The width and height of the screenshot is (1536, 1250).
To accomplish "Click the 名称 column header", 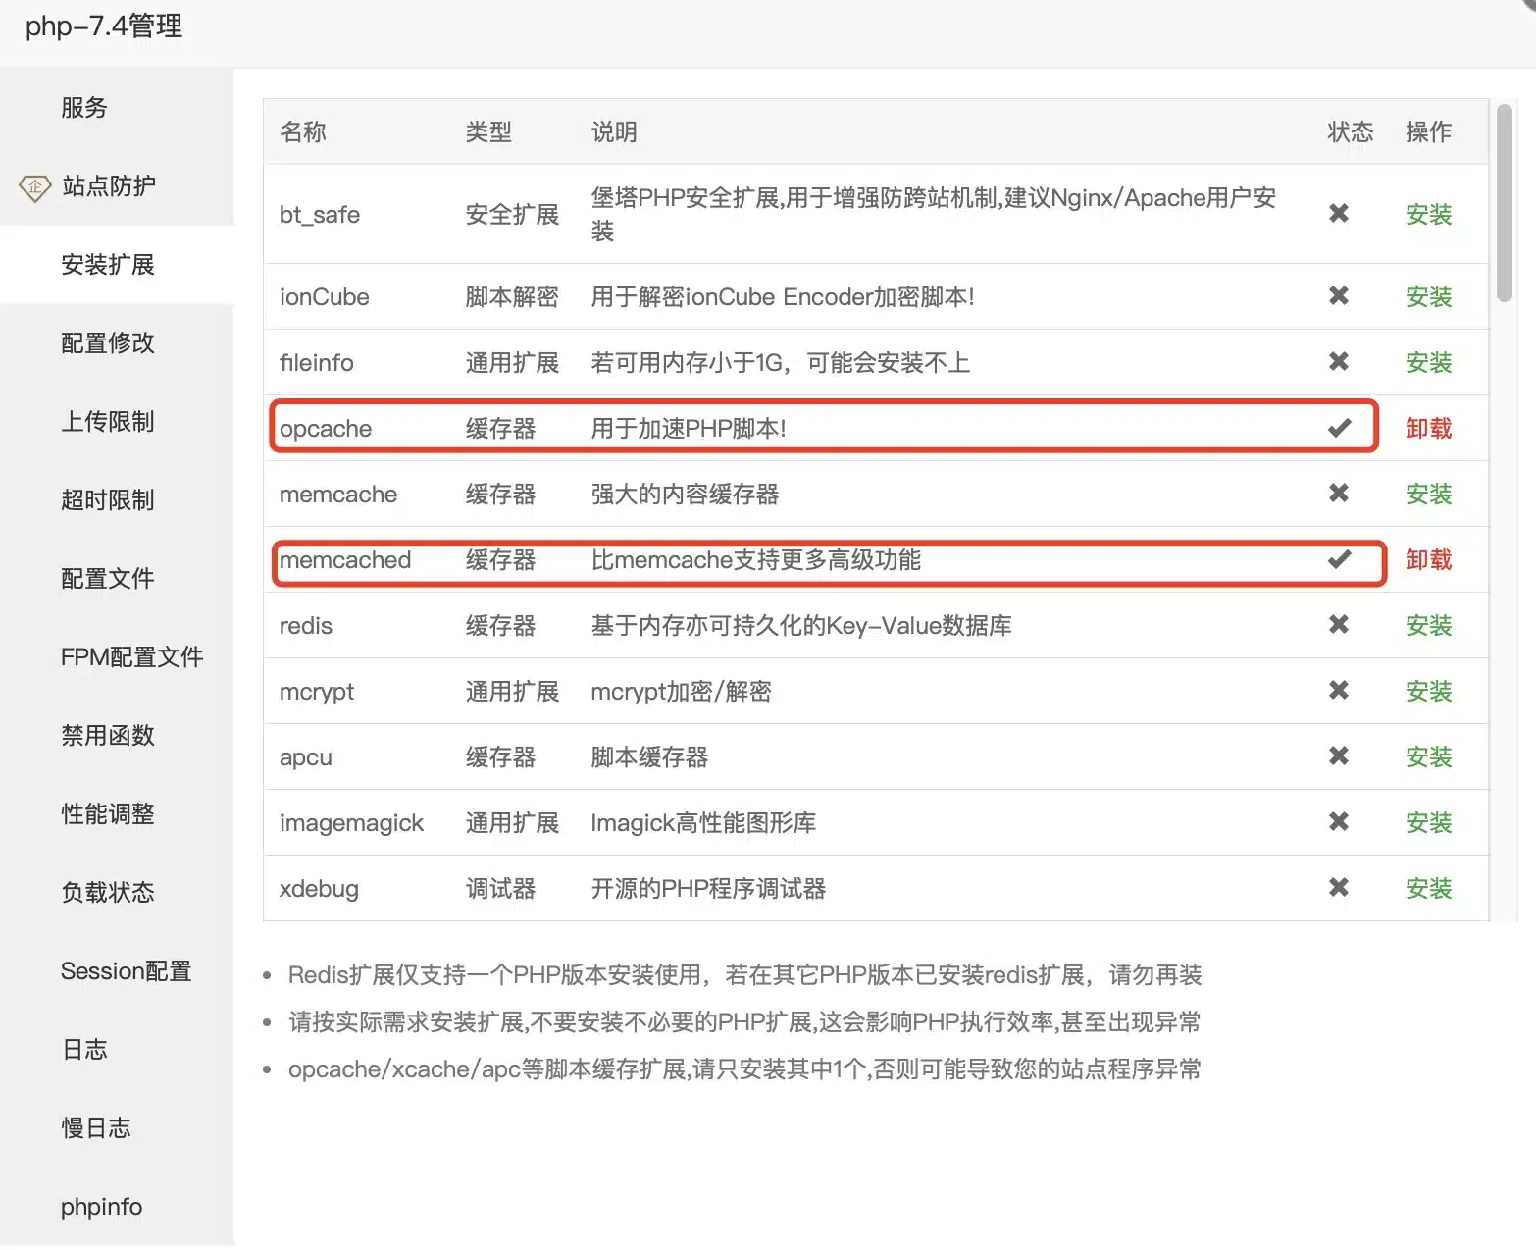I will (303, 132).
